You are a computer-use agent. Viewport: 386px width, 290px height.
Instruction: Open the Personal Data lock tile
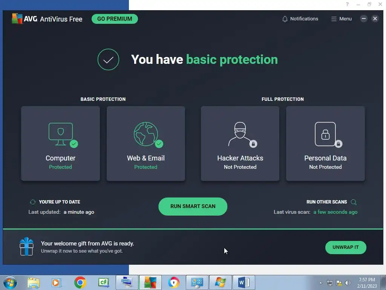[325, 143]
